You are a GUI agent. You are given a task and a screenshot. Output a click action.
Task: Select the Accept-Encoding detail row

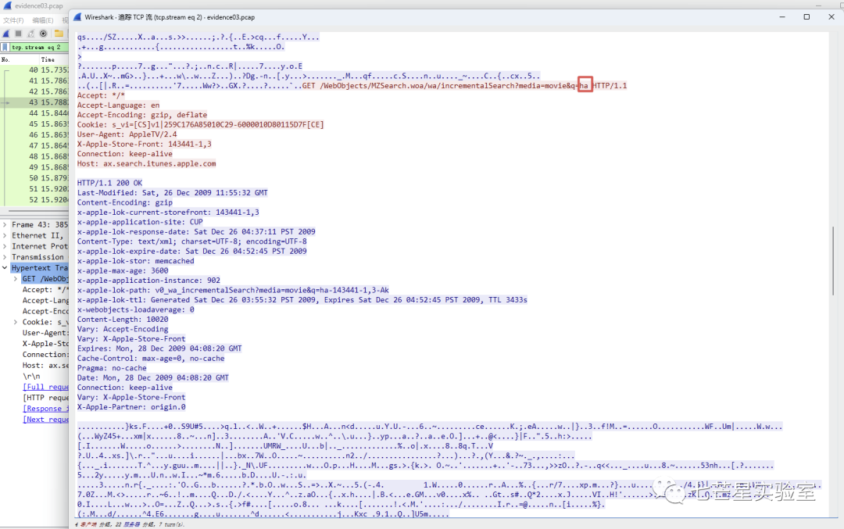45,311
